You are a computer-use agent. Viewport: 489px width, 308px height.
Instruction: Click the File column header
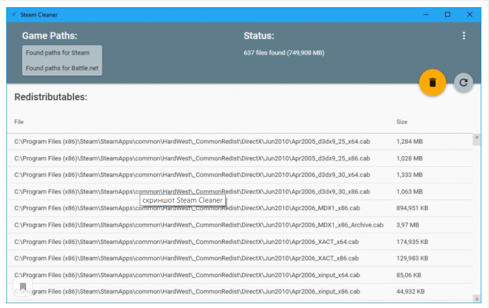[19, 122]
